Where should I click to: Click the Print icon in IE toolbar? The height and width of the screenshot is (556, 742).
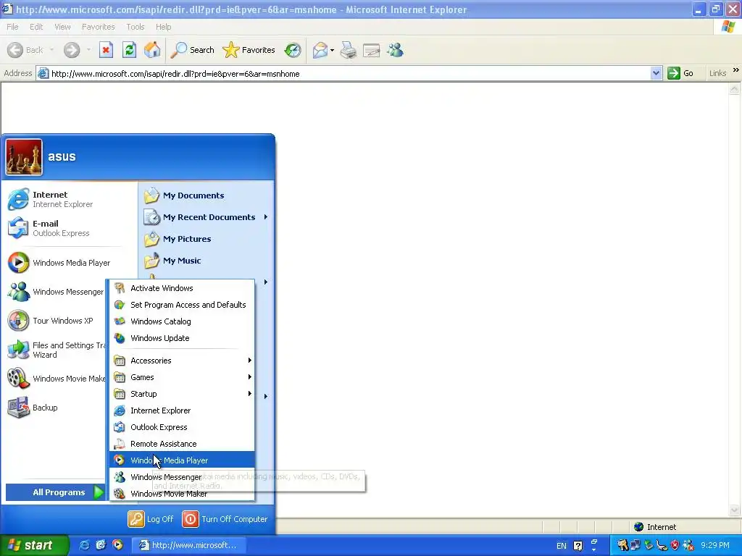[x=349, y=50]
